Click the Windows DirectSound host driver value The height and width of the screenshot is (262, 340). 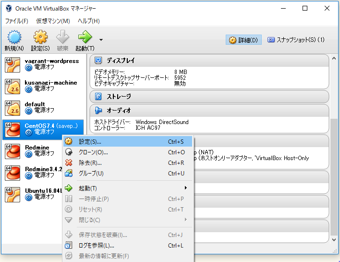click(x=162, y=122)
